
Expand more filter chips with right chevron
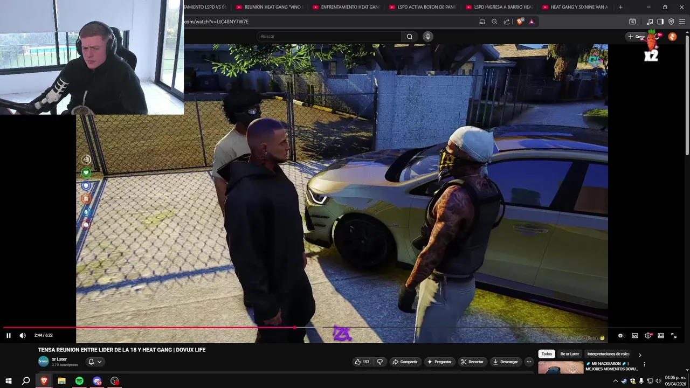click(640, 355)
